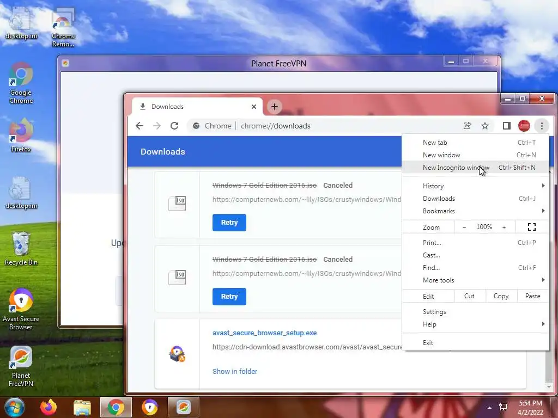Screen dimensions: 558x418
Task: Open Google Chrome desktop shortcut
Action: (x=21, y=83)
